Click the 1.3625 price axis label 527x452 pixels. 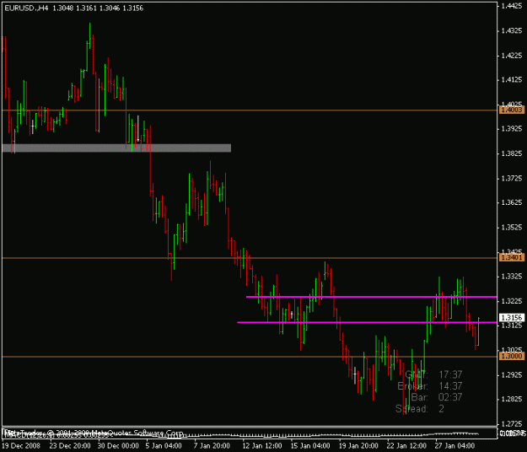[512, 202]
